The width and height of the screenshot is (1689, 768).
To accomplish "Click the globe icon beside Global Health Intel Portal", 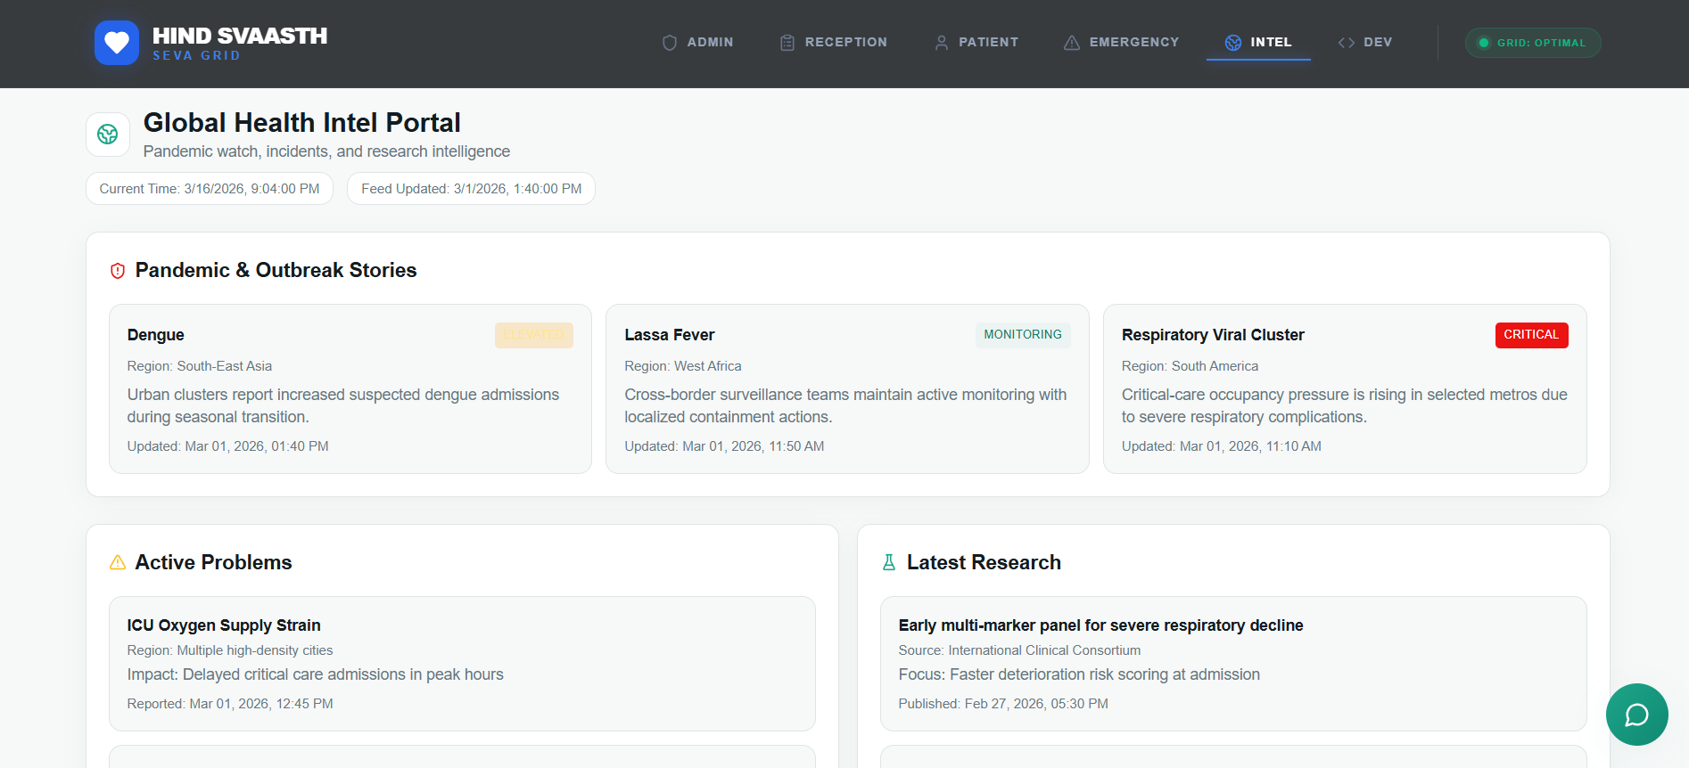I will point(108,135).
